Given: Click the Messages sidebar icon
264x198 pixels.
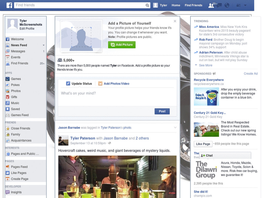Looking at the screenshot, I should (7, 51).
